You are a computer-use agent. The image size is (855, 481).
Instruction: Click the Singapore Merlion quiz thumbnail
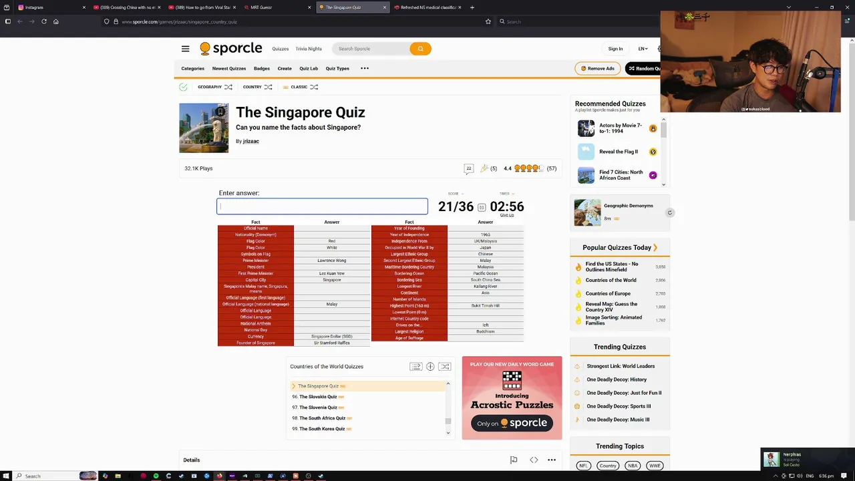pos(204,128)
